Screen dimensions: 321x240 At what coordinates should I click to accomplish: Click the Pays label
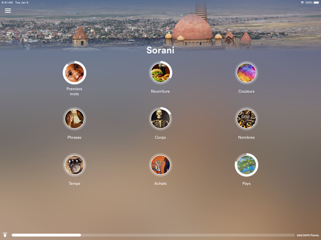pyautogui.click(x=247, y=184)
